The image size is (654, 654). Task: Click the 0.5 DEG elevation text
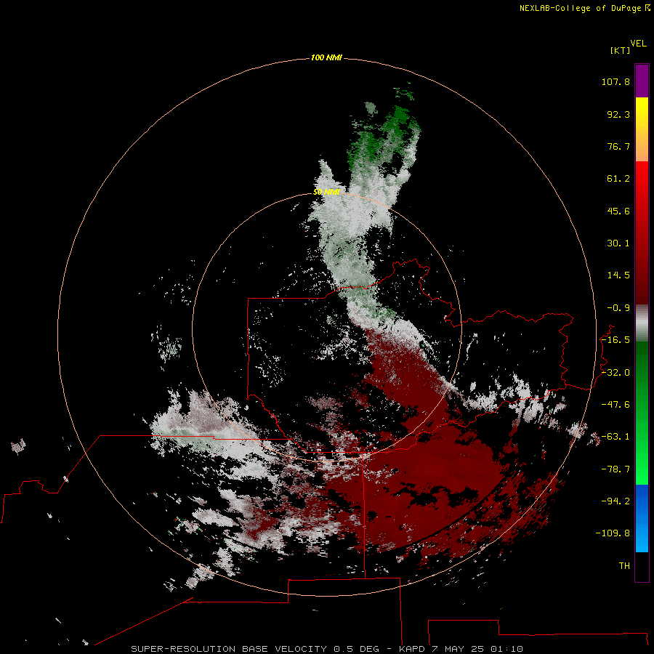coord(356,649)
